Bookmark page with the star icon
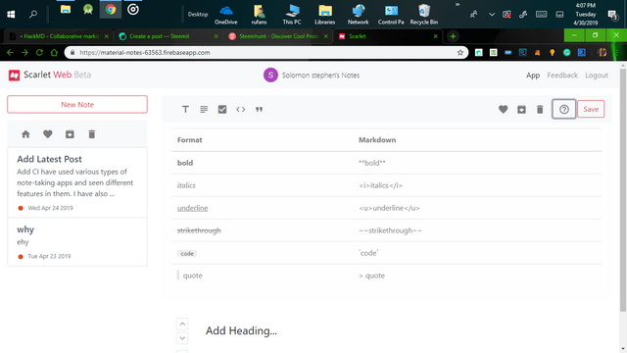This screenshot has height=353, width=627. point(460,52)
